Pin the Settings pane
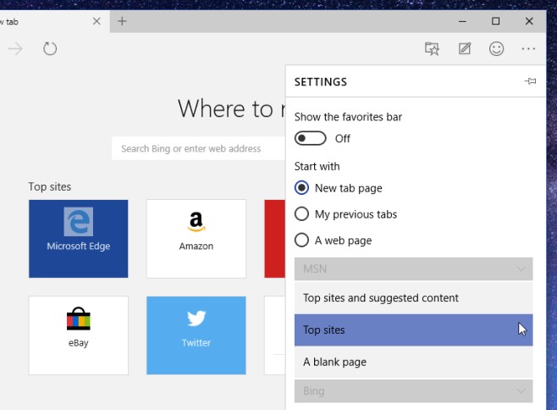 [x=531, y=81]
